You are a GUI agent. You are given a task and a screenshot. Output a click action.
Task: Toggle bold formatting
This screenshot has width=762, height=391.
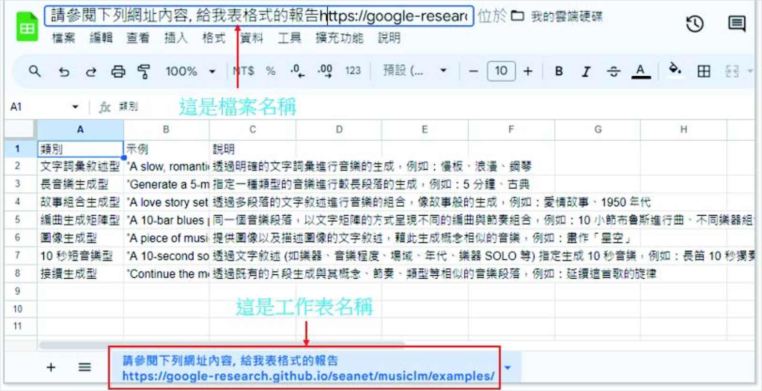tap(559, 71)
